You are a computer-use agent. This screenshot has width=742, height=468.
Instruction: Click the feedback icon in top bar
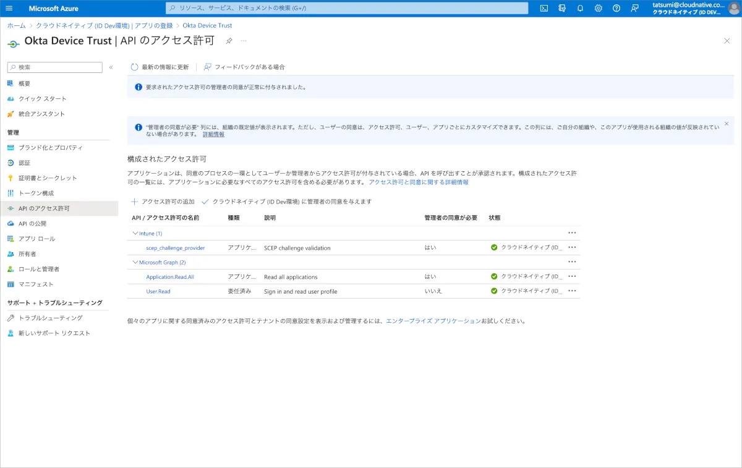tap(634, 8)
